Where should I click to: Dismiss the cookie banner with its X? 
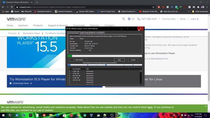click(x=206, y=106)
